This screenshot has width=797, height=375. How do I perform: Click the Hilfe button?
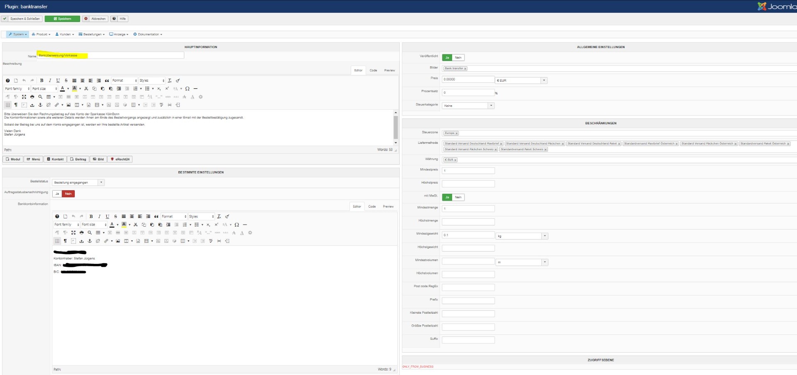point(119,19)
